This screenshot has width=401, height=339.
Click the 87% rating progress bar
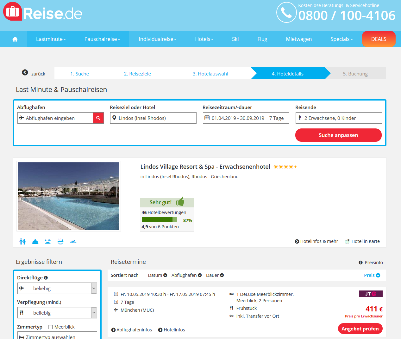160,219
